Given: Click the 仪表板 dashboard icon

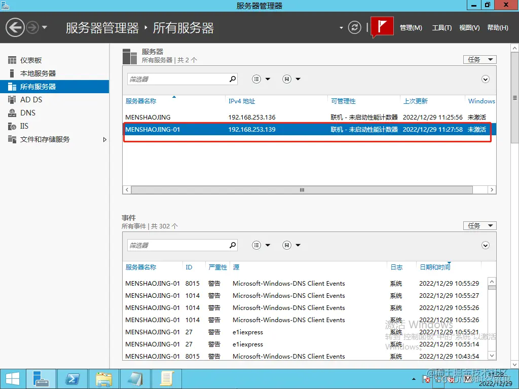Looking at the screenshot, I should [12, 60].
